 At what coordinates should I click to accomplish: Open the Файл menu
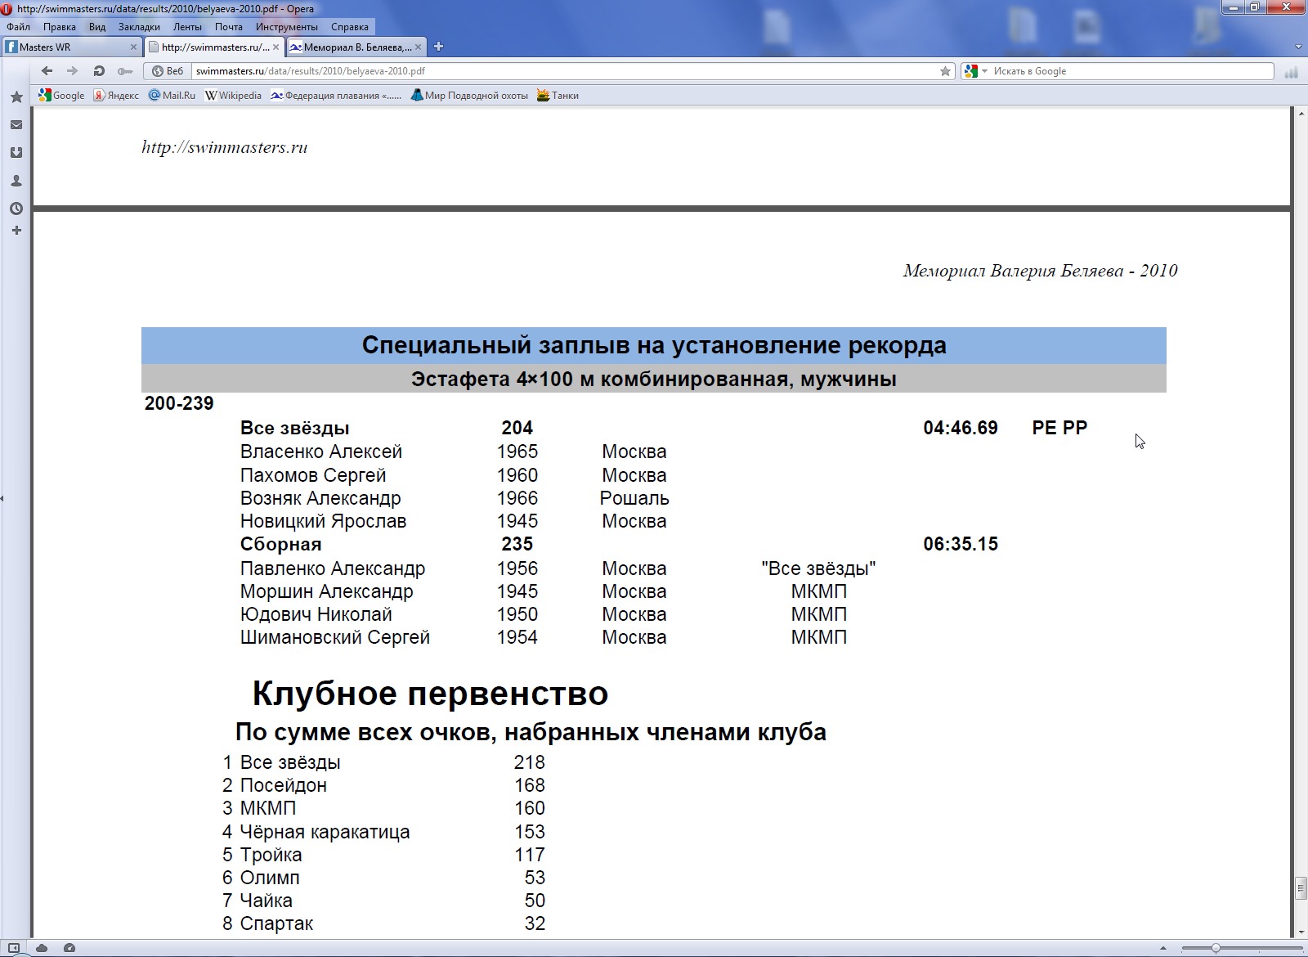18,27
